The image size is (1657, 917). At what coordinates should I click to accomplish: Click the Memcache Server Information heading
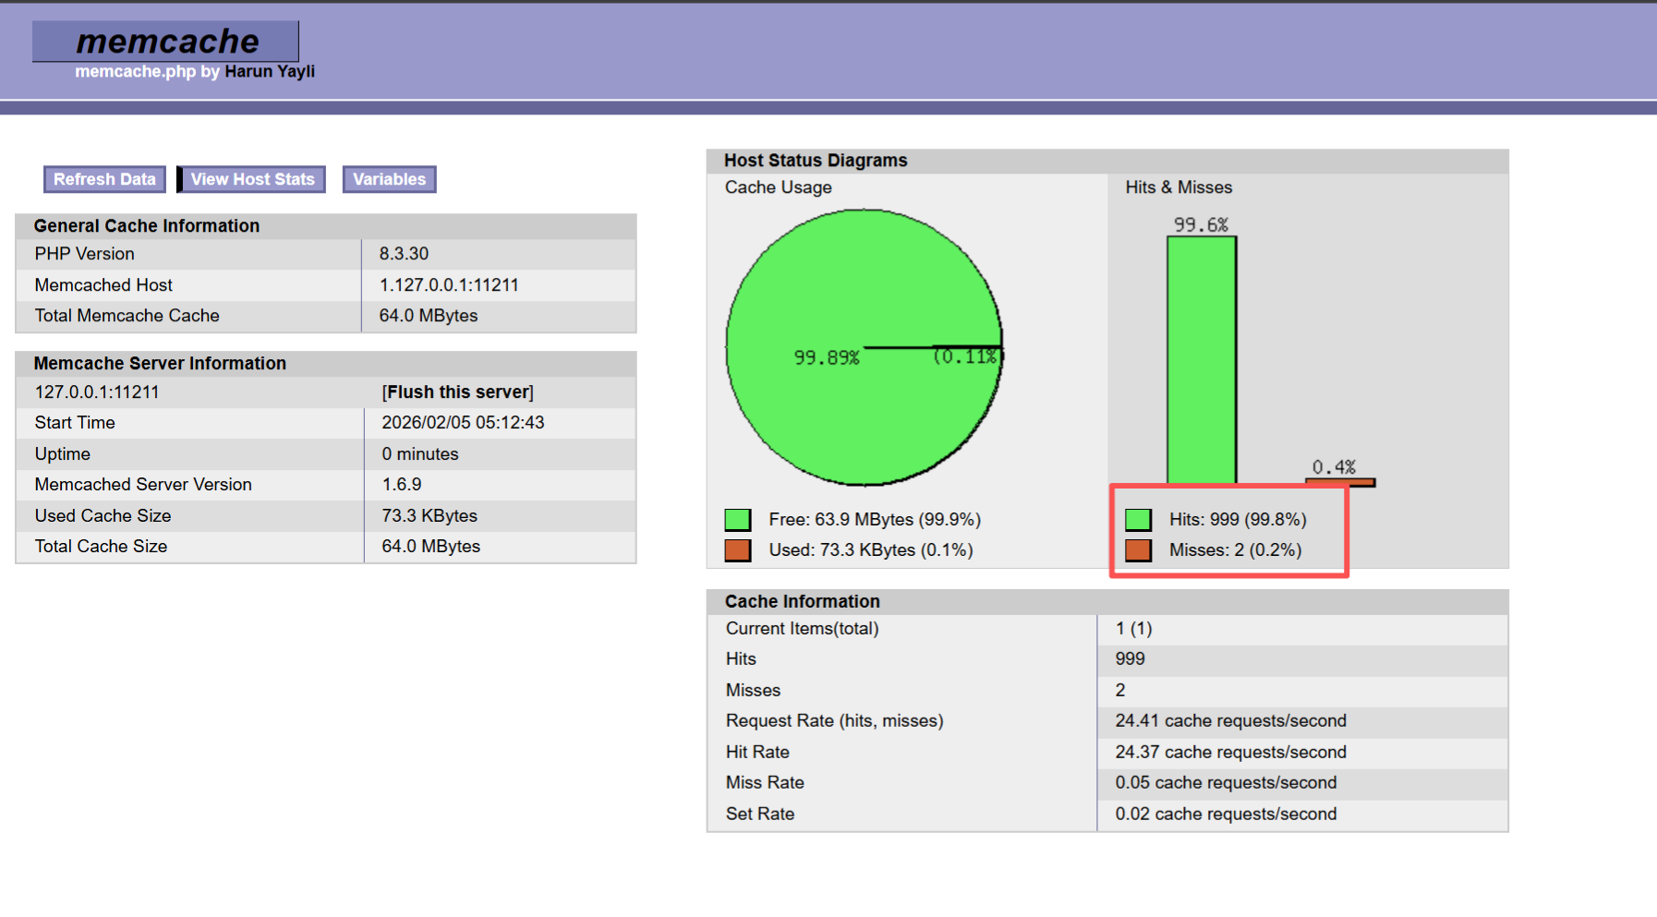pyautogui.click(x=160, y=364)
